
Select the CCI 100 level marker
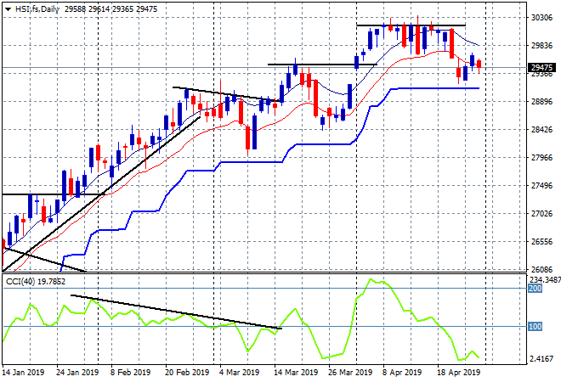pos(535,326)
